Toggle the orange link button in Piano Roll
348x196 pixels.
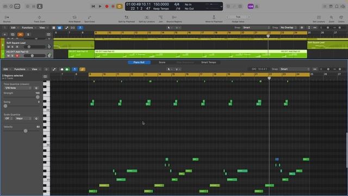(82, 69)
